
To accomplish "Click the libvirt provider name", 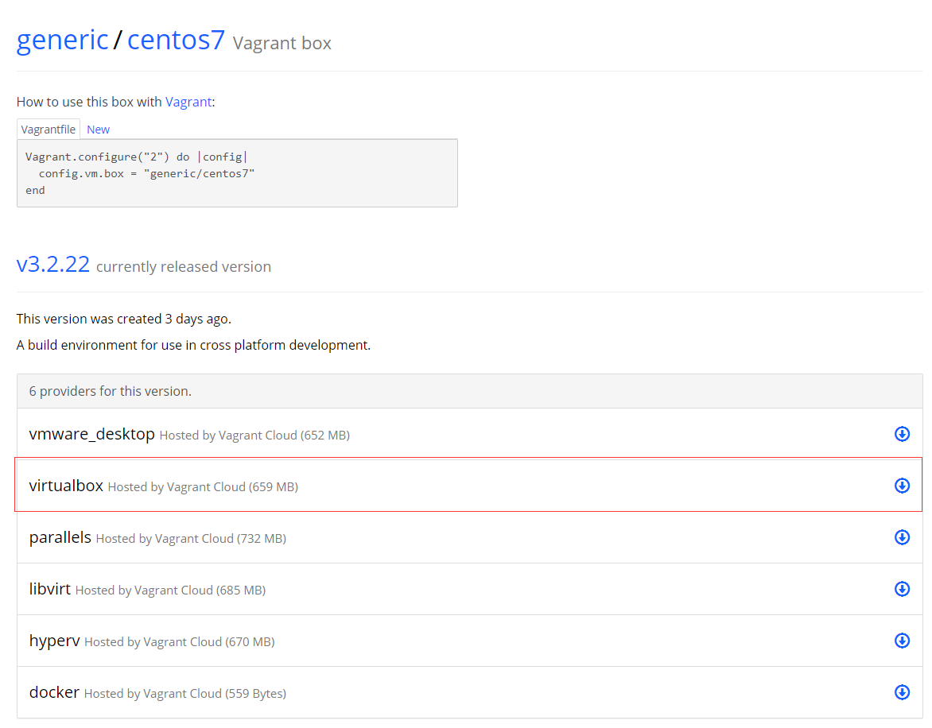I will click(x=50, y=589).
